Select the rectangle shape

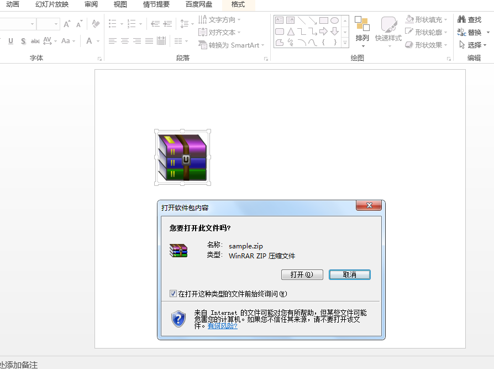[324, 20]
